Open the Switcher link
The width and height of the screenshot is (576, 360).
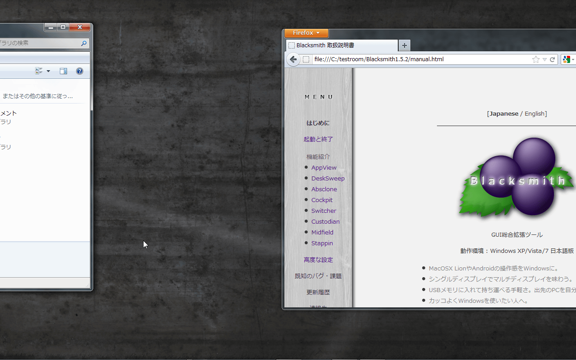point(324,211)
